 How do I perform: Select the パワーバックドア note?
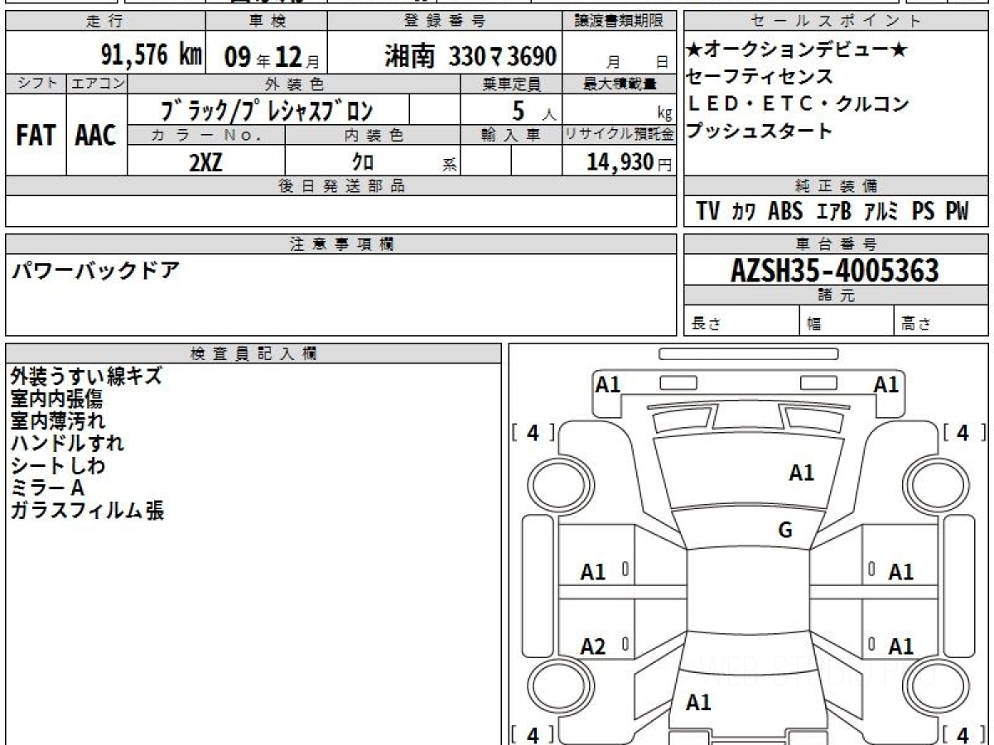point(94,271)
